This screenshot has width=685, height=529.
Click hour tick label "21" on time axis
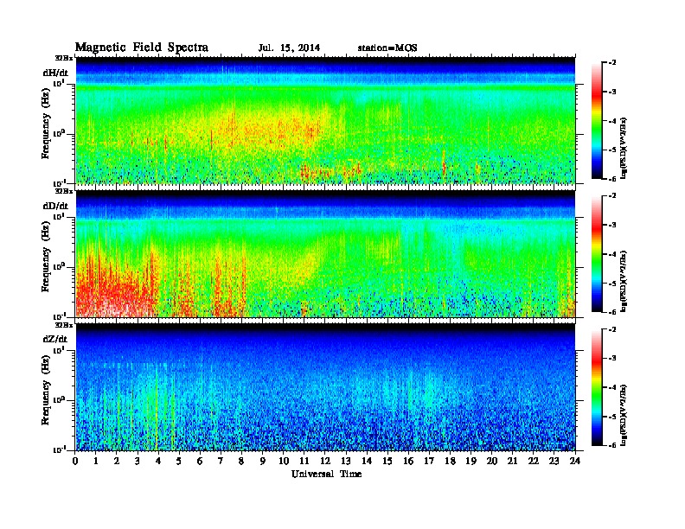(x=512, y=462)
